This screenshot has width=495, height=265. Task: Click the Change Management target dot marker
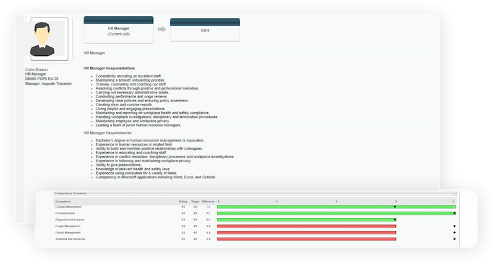pyautogui.click(x=395, y=207)
